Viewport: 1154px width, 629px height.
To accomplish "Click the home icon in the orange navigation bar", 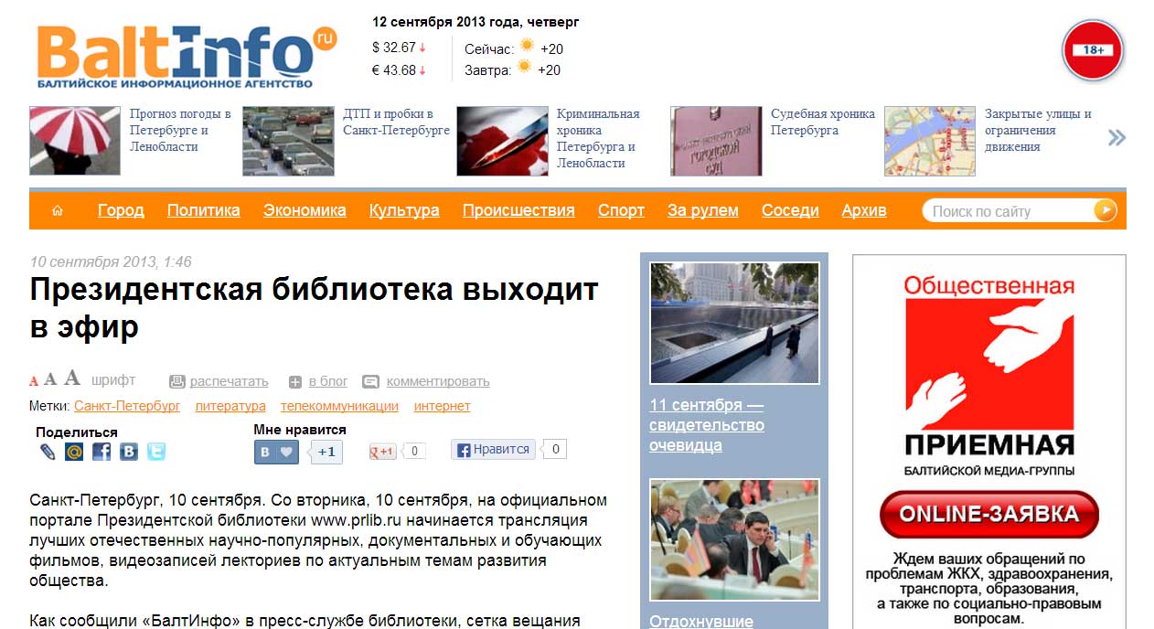I will 58,211.
